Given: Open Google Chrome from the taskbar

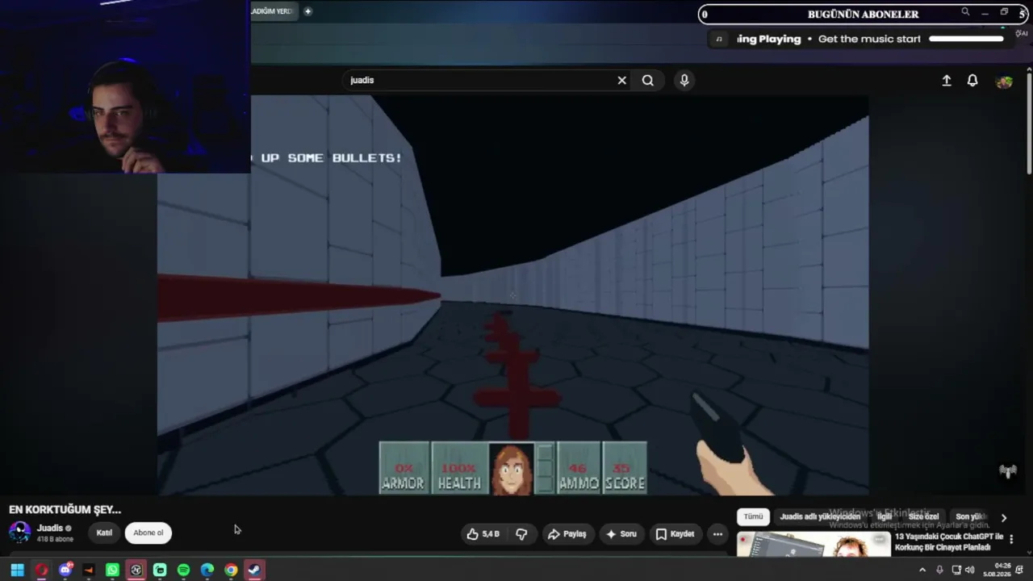Looking at the screenshot, I should pyautogui.click(x=231, y=570).
